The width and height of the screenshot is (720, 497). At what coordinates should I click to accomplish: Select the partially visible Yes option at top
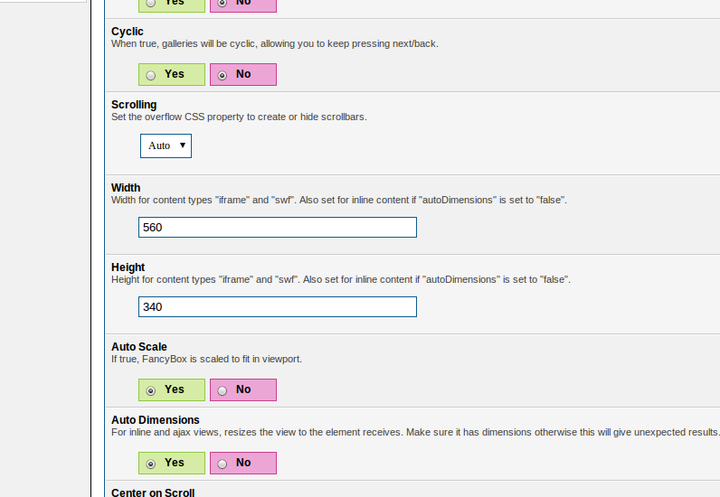(x=151, y=3)
